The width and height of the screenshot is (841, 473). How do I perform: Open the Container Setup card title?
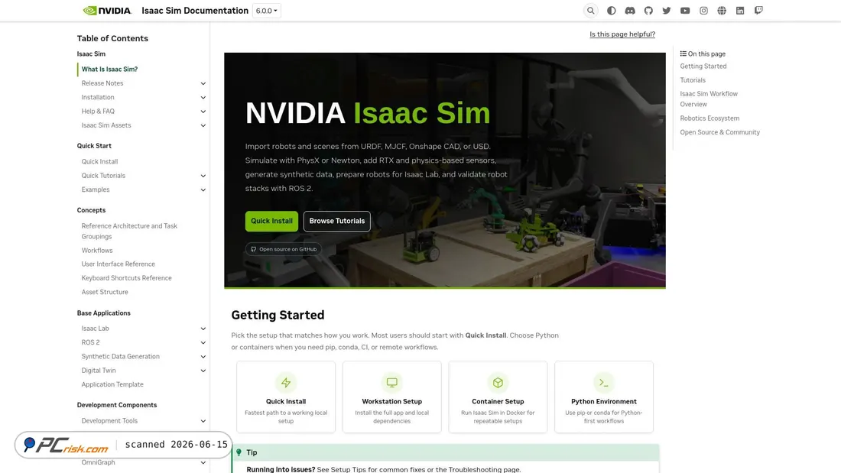pyautogui.click(x=498, y=401)
